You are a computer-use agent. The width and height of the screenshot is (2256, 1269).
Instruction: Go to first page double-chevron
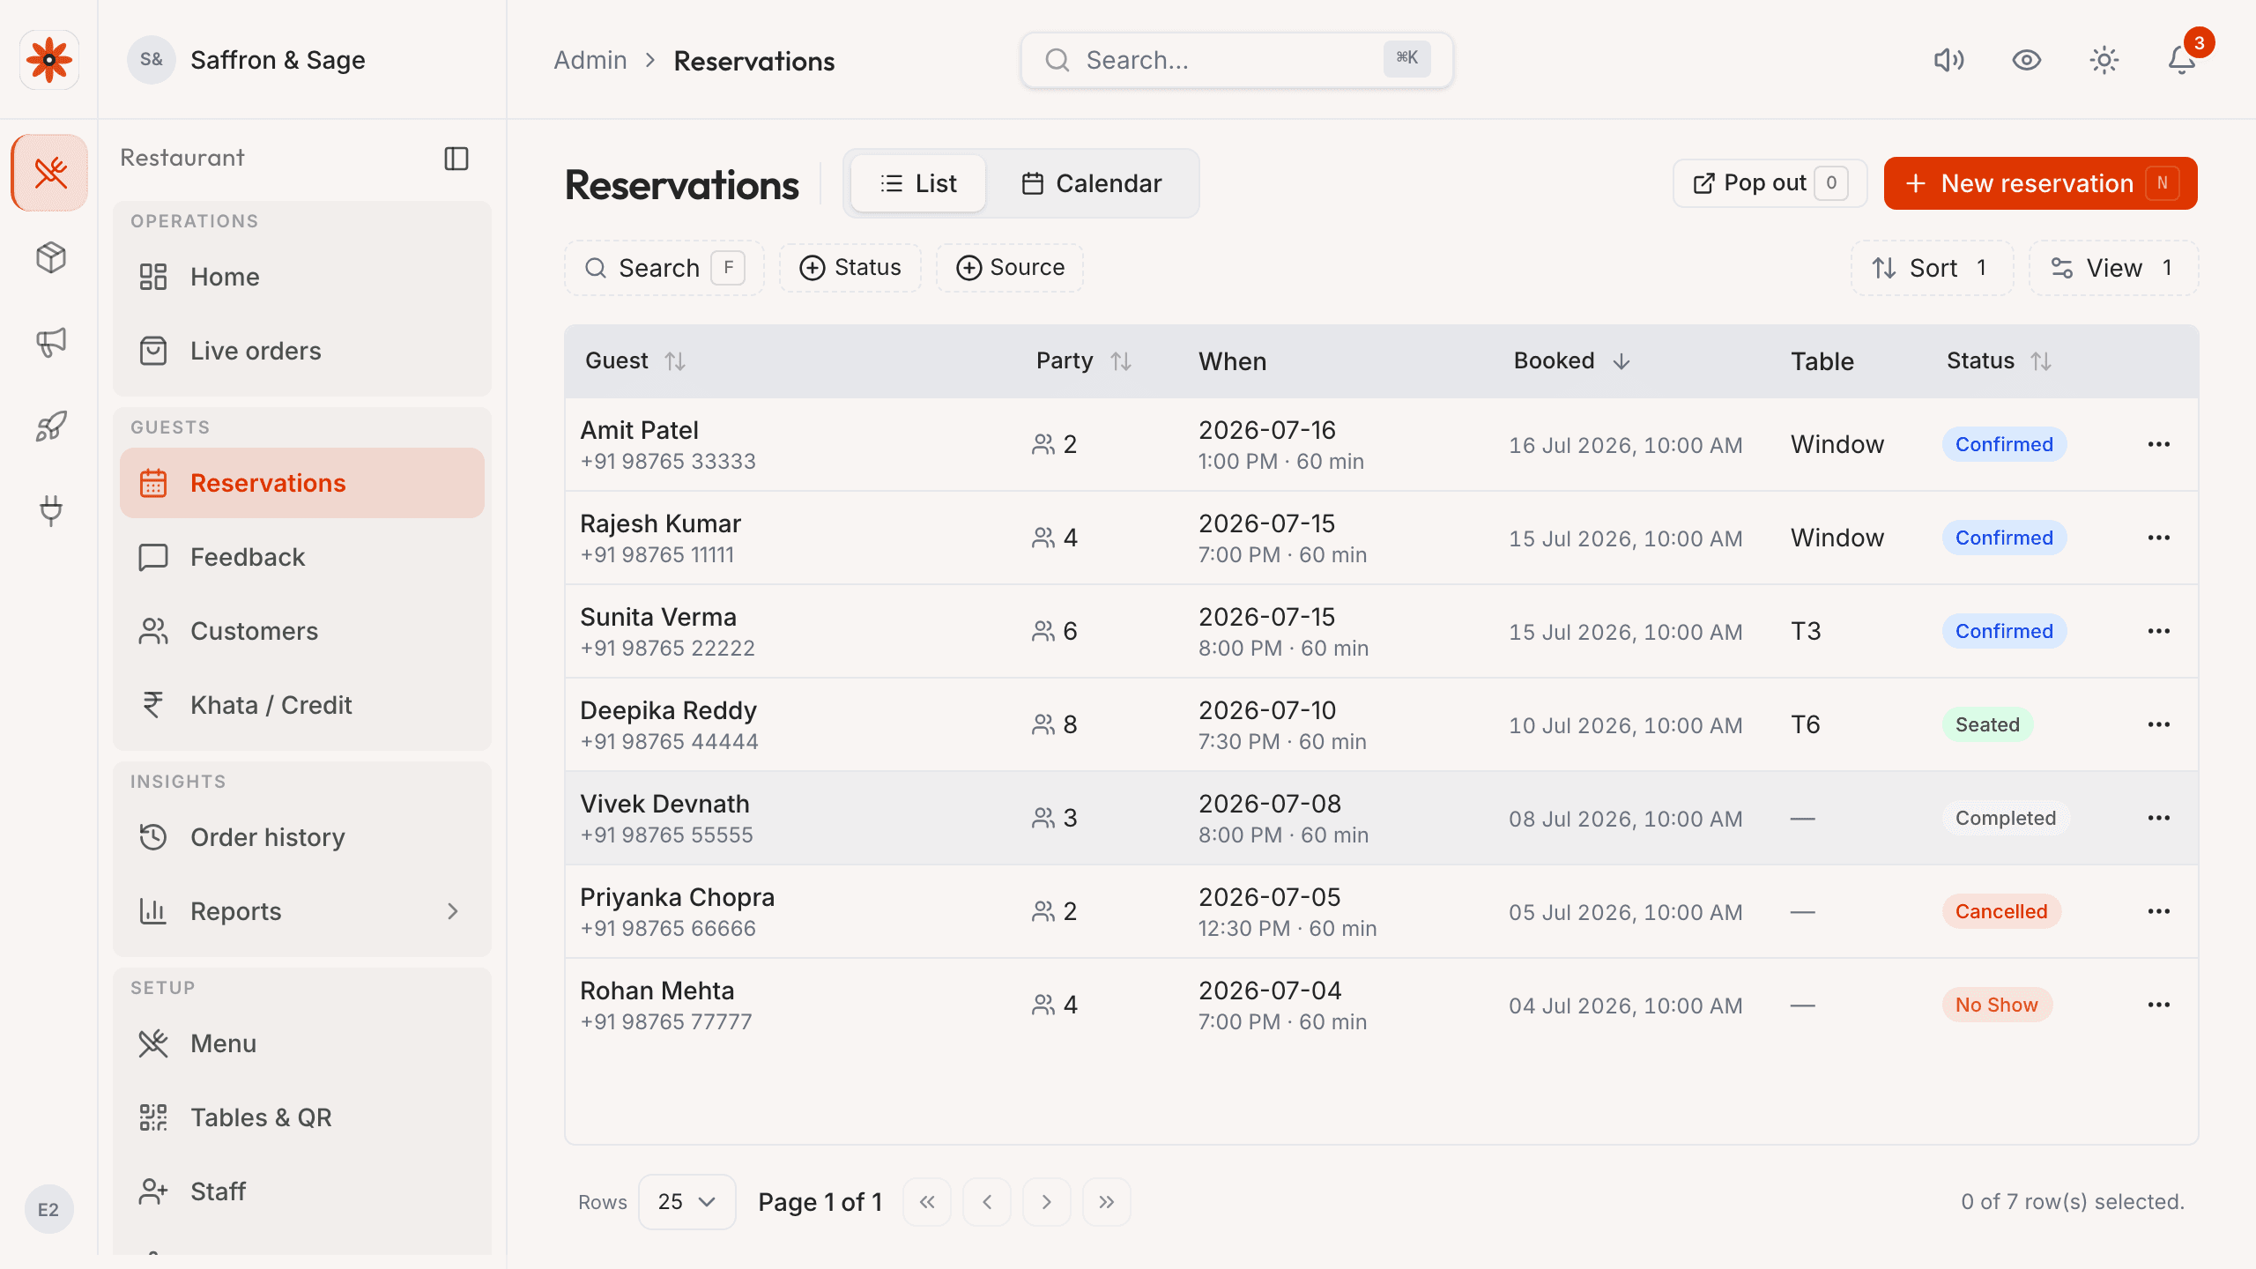click(x=927, y=1202)
